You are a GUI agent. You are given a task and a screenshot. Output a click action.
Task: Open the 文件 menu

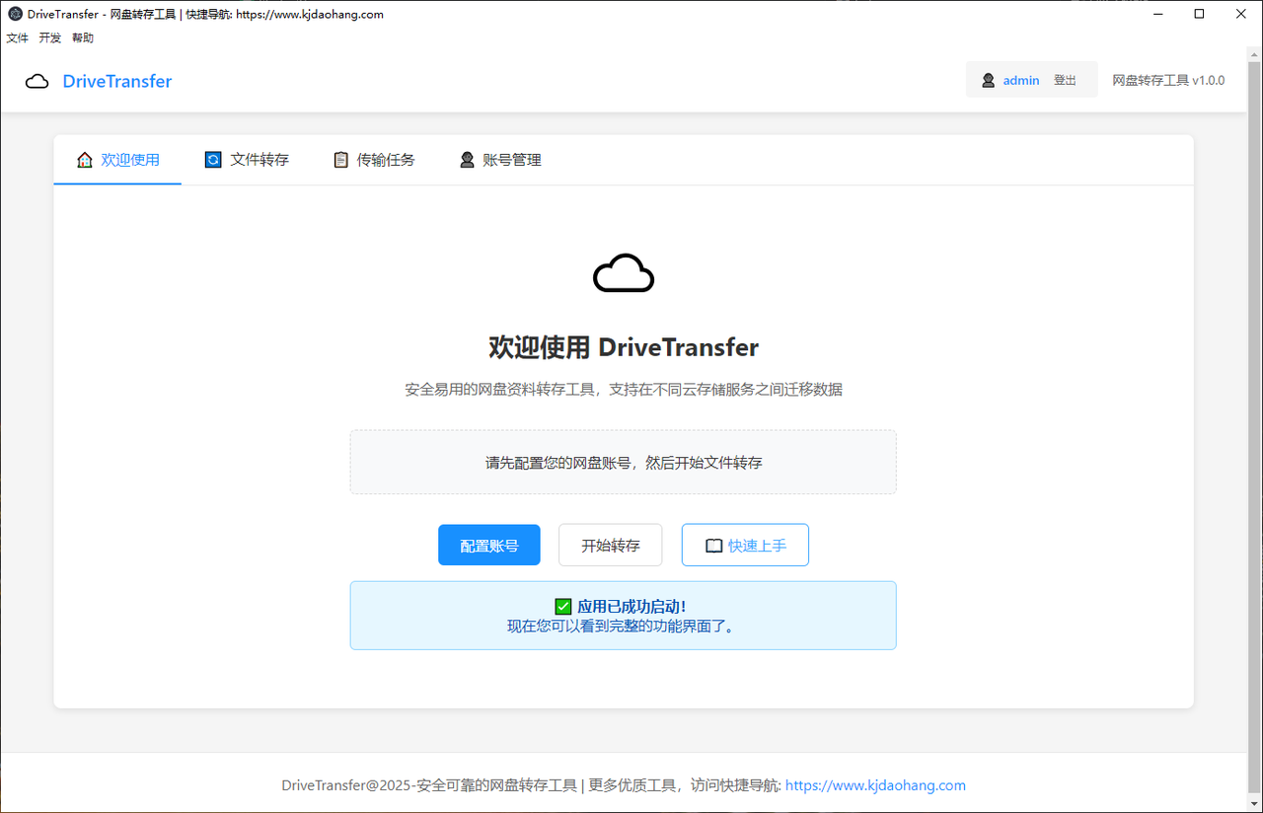point(18,38)
